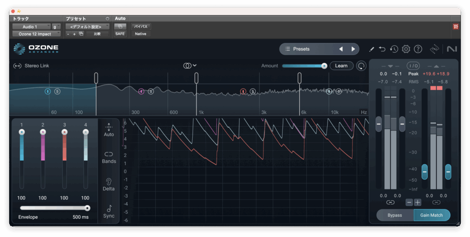
Task: Expand the <デフォルト設定> preset dropdown
Action: click(87, 27)
